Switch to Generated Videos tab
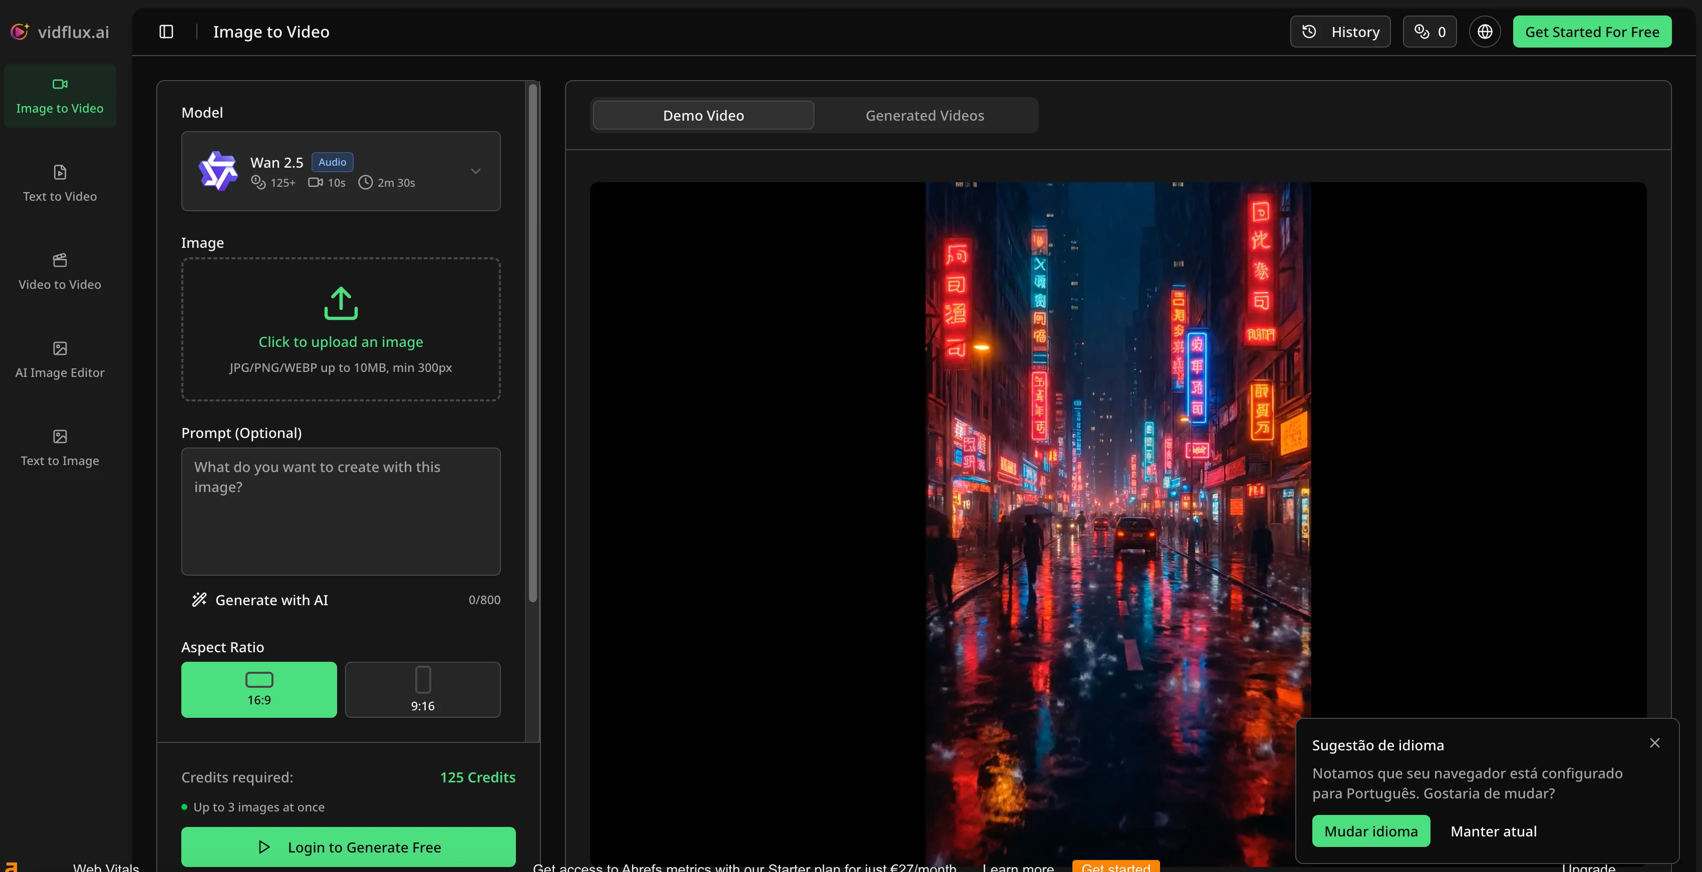Image resolution: width=1702 pixels, height=872 pixels. point(924,116)
